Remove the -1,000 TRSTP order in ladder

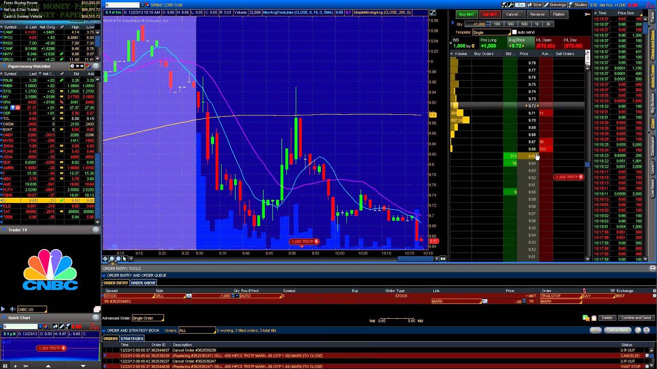(x=581, y=177)
